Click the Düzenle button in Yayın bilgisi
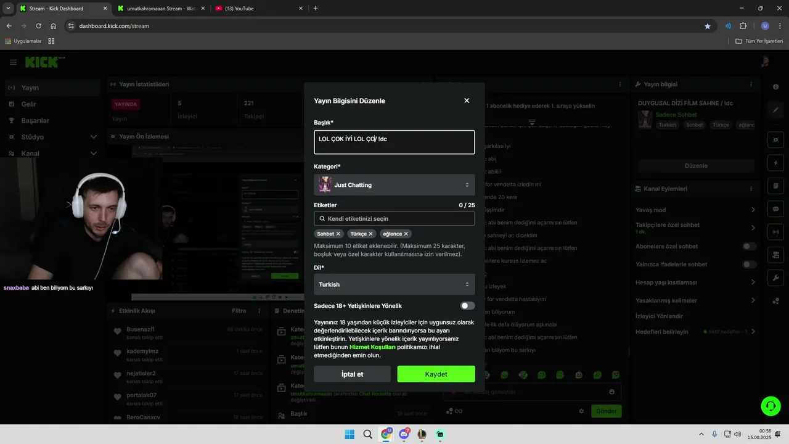Viewport: 789px width, 444px height. pos(696,166)
